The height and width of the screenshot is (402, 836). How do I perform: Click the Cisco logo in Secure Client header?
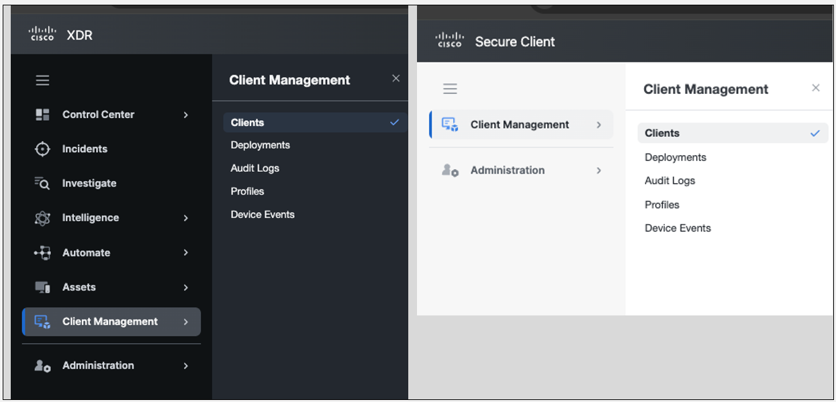click(x=449, y=40)
